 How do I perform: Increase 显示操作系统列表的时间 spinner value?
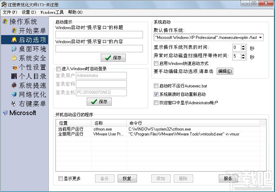243,46
